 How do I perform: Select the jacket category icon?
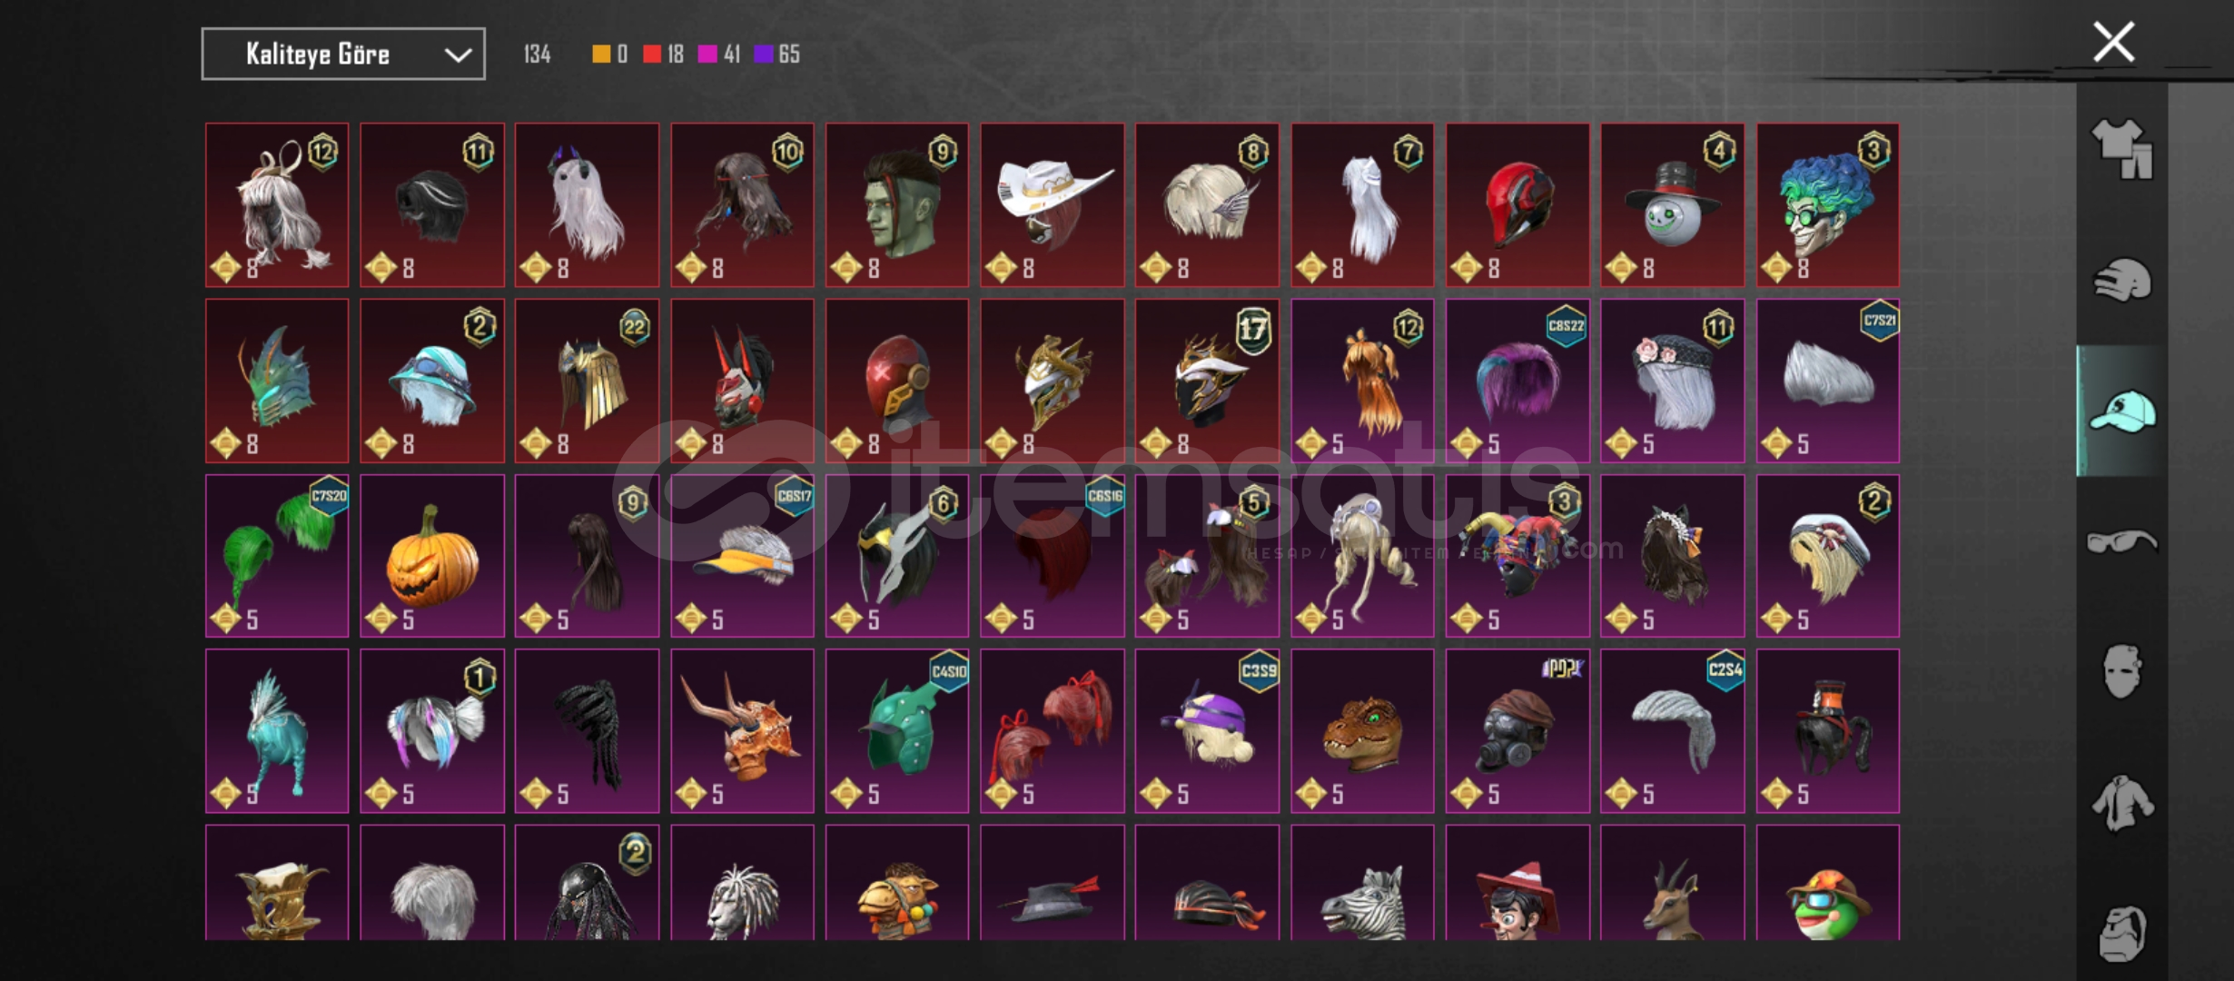[x=2122, y=803]
